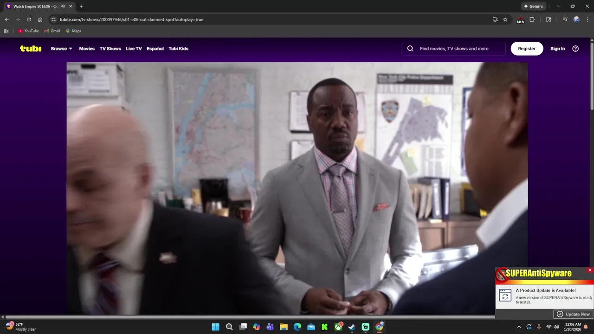Open the Tubi help question mark icon
This screenshot has width=594, height=334.
coord(575,49)
